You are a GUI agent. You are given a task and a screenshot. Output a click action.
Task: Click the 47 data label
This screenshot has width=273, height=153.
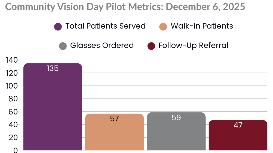238,125
